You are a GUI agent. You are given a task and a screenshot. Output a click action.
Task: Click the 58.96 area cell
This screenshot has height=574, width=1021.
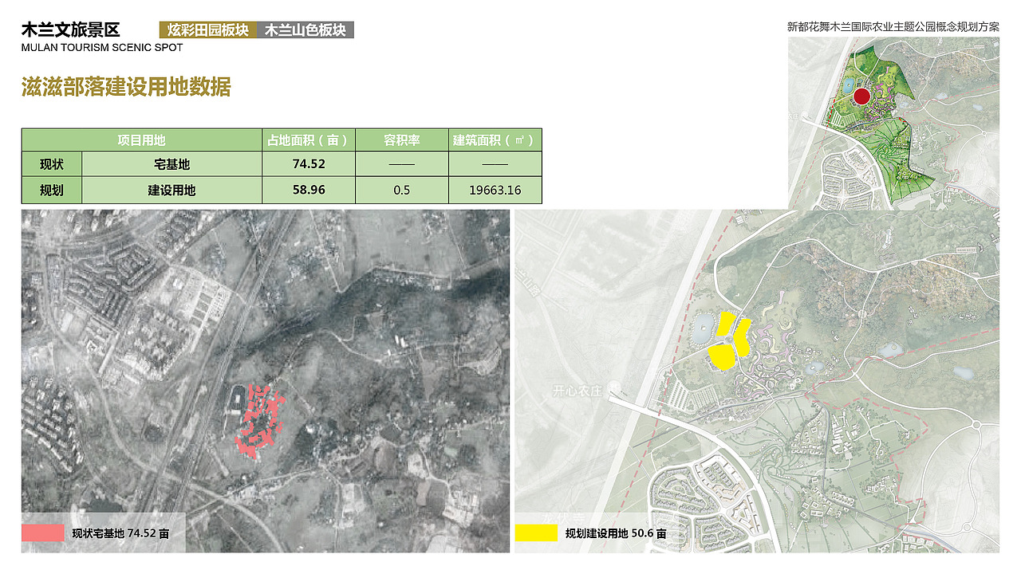coord(309,191)
